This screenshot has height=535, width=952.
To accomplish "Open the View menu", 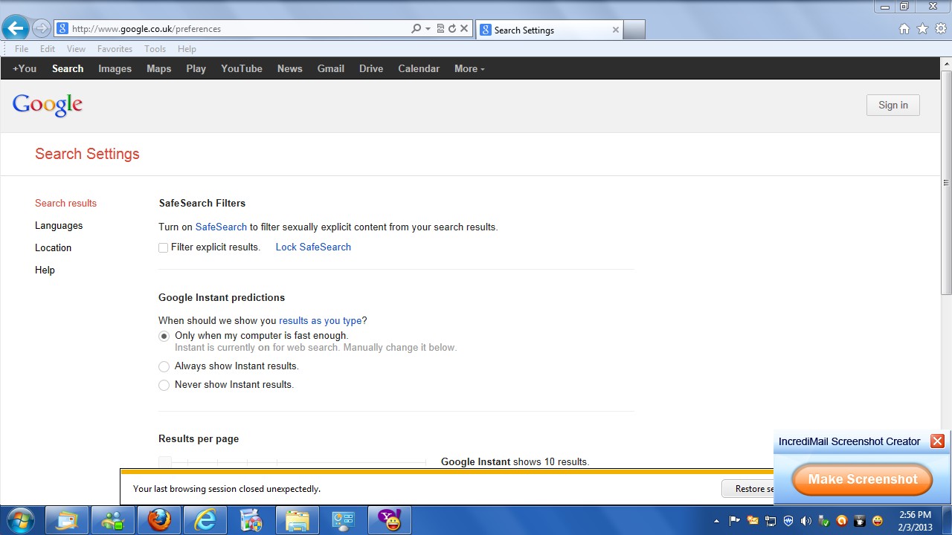I will tap(76, 49).
